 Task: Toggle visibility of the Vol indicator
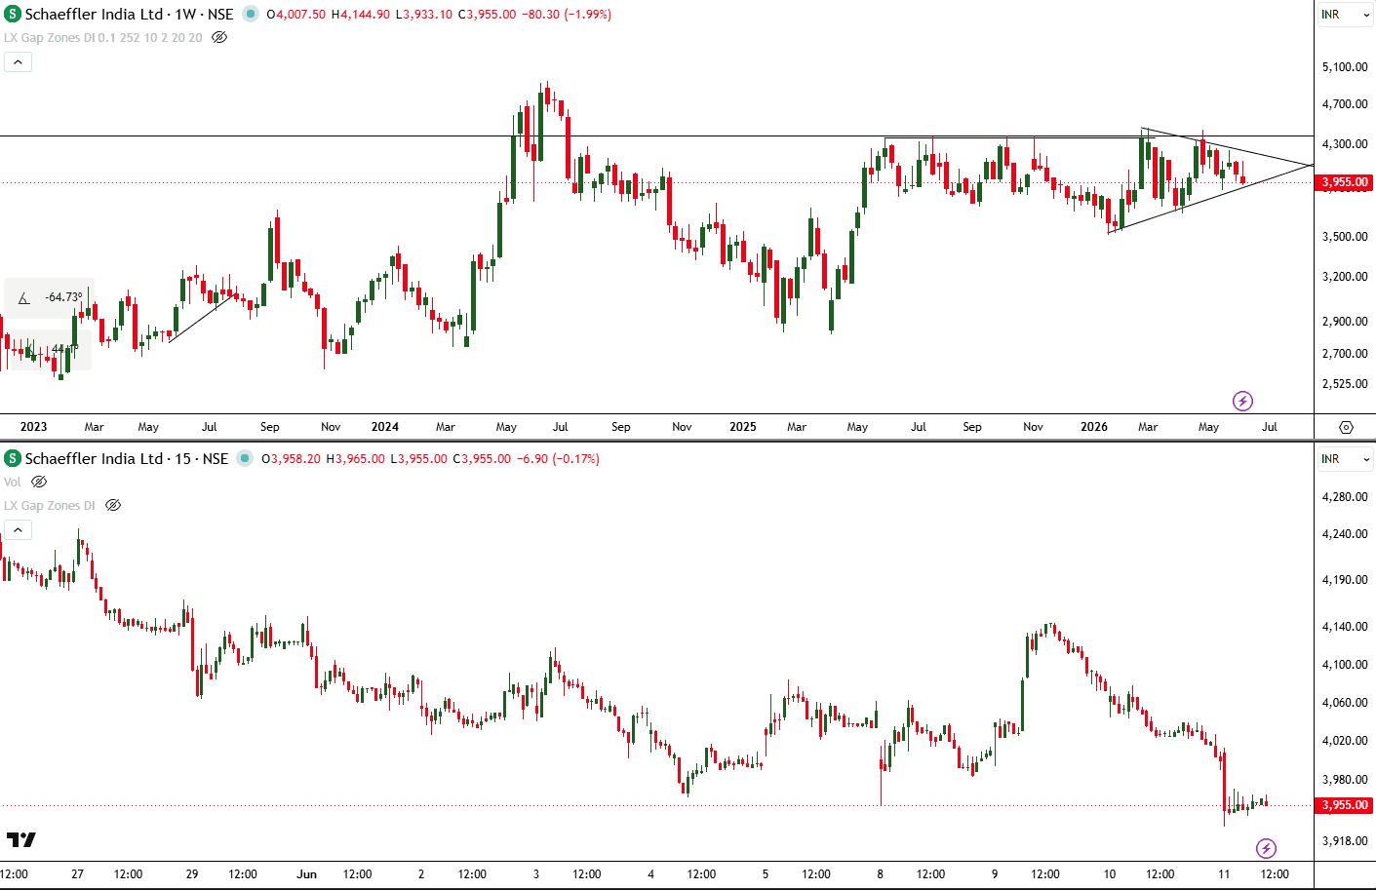coord(39,482)
